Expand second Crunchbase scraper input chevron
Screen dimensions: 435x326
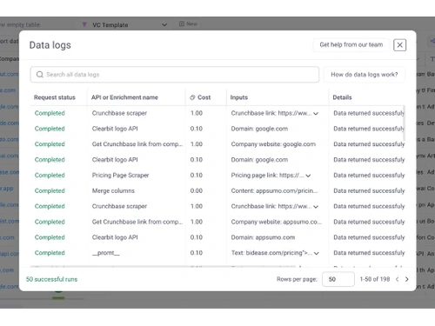point(316,207)
